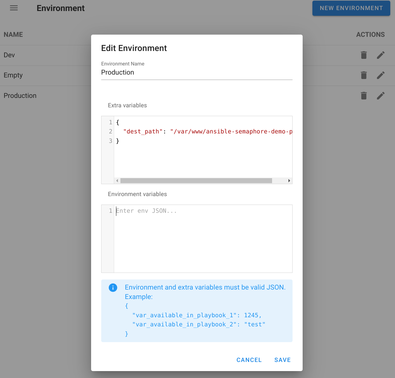Click pencil icon for Production row
Screen dimensions: 395x378
pos(380,96)
